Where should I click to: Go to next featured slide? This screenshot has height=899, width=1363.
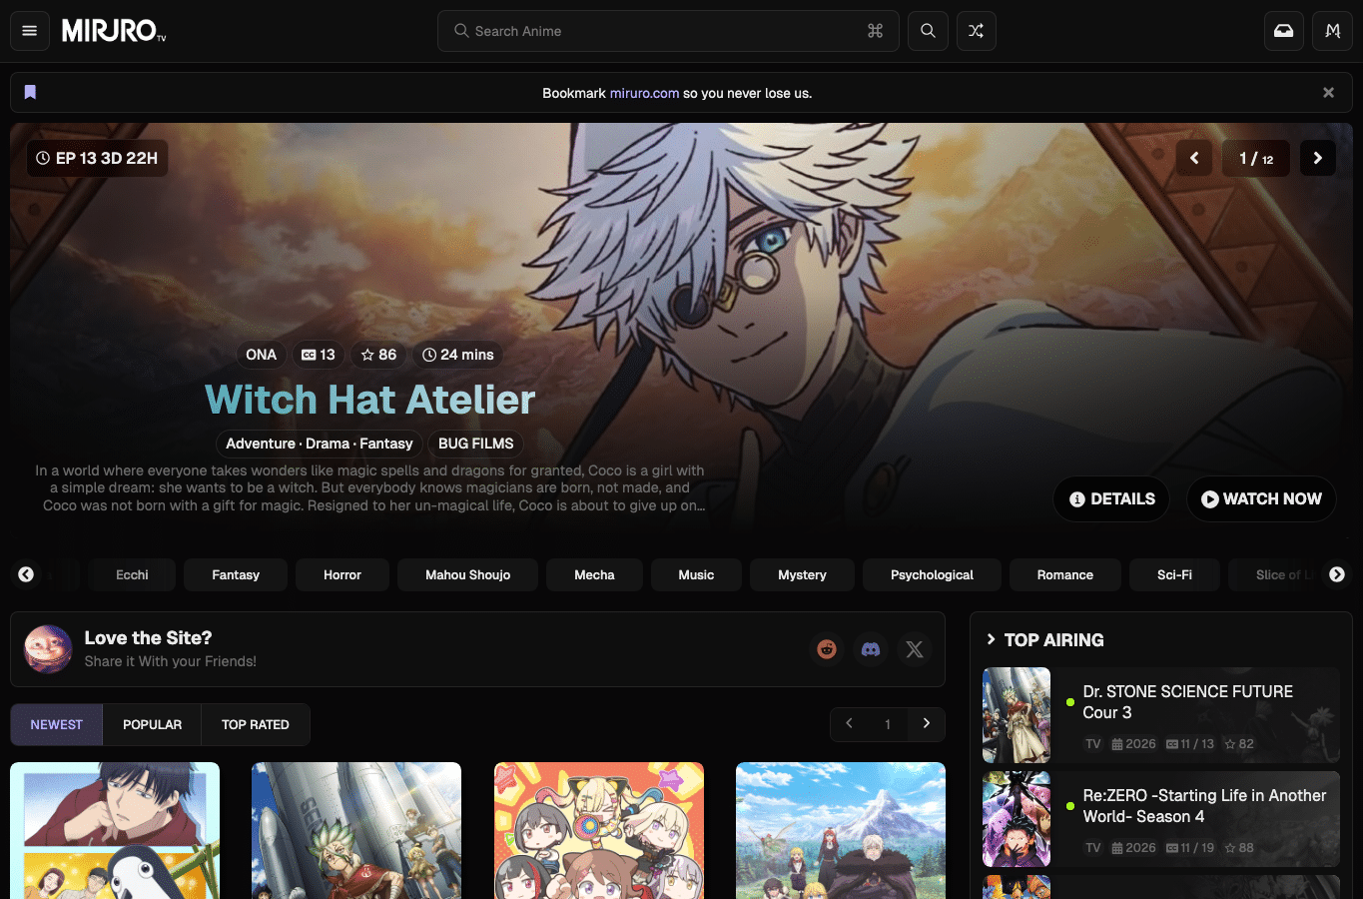1318,158
